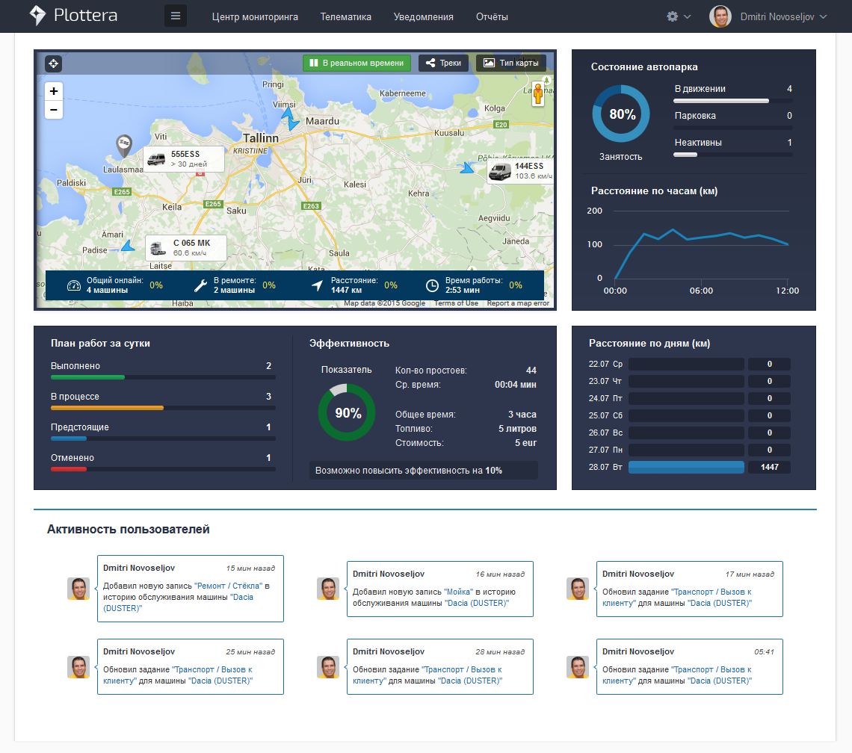Click the В движении progress bar
This screenshot has width=852, height=753.
[732, 101]
